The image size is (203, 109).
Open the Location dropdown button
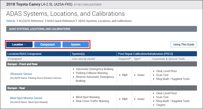[19, 45]
